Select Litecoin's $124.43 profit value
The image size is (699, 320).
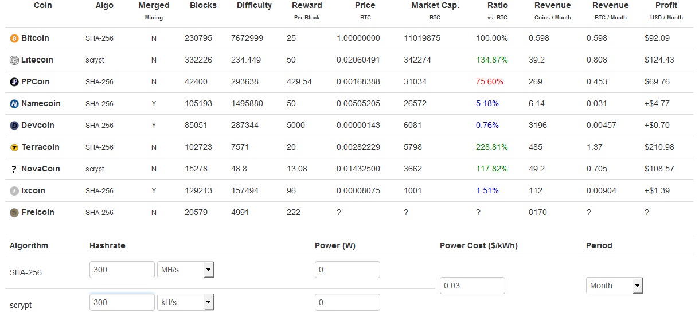coord(659,60)
